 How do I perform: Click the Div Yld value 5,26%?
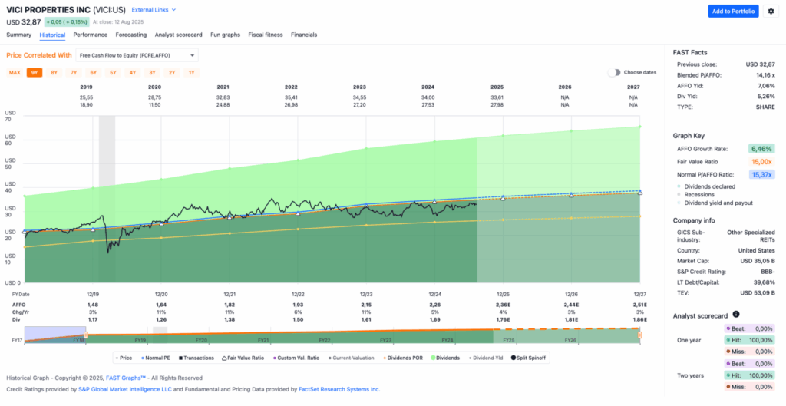pos(766,96)
